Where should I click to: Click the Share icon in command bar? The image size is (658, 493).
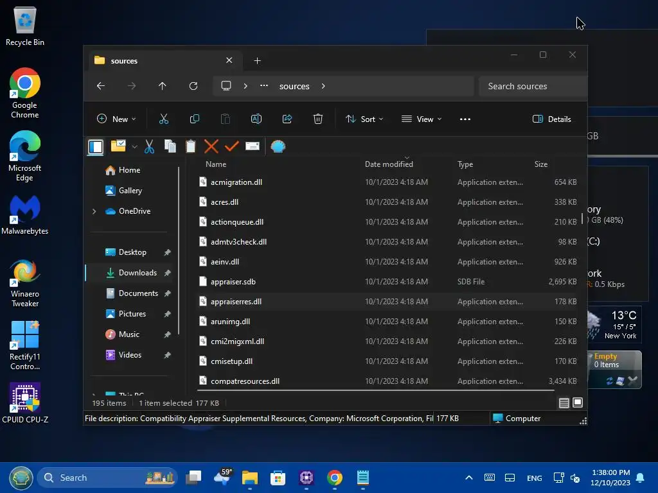[287, 119]
